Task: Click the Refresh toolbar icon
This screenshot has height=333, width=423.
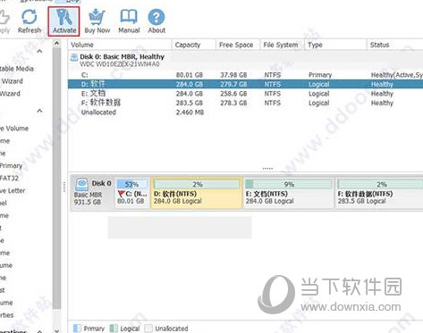Action: [x=30, y=21]
